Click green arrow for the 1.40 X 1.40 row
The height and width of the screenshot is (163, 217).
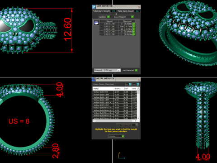134,32
